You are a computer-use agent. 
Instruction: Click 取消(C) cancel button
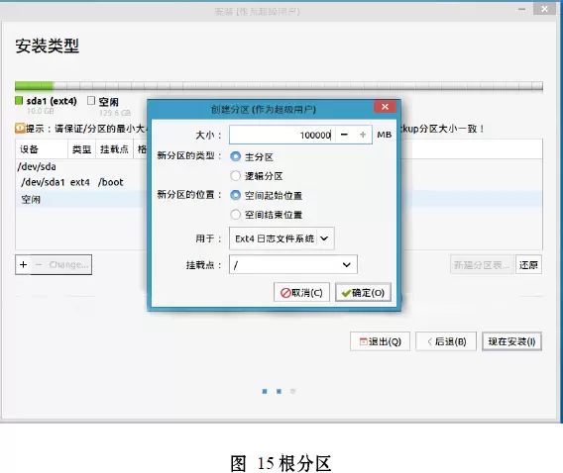coord(301,293)
